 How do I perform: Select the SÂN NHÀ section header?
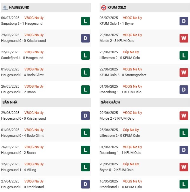tap(46, 103)
